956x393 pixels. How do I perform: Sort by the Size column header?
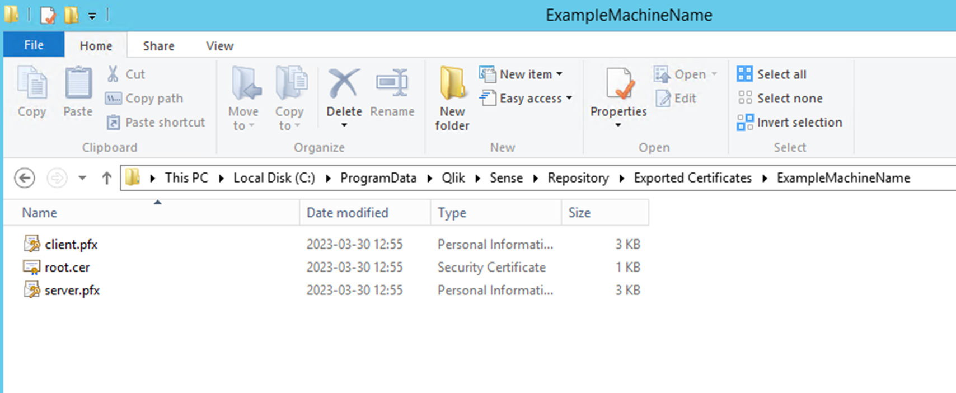pyautogui.click(x=605, y=213)
